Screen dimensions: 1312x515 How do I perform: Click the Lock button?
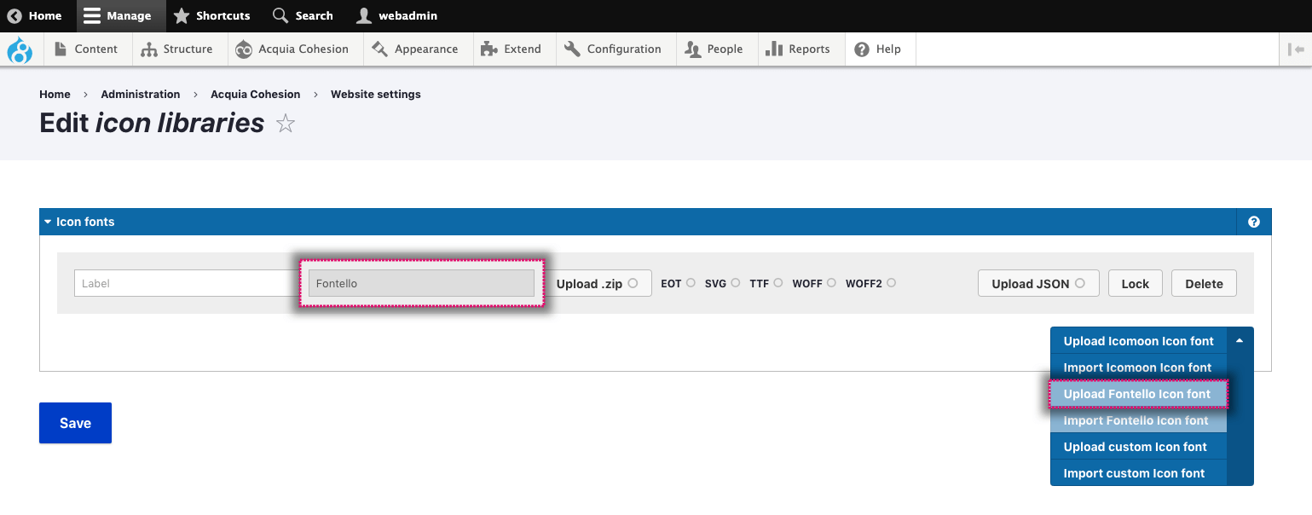pos(1135,283)
